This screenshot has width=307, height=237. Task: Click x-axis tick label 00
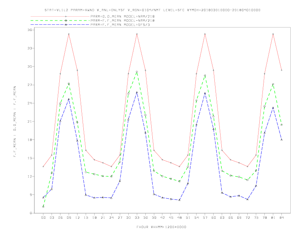(43, 218)
